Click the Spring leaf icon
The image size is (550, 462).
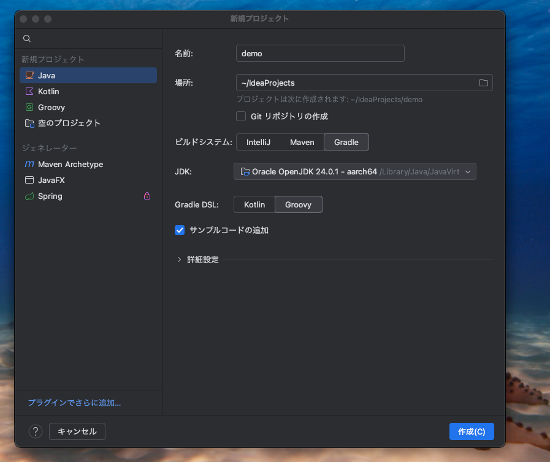point(29,196)
